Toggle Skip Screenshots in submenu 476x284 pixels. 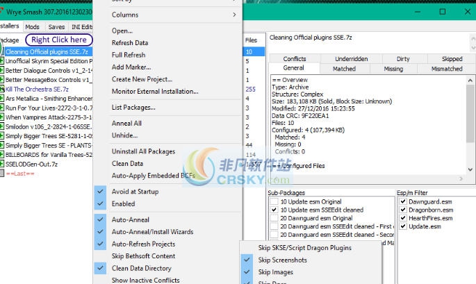click(x=311, y=260)
